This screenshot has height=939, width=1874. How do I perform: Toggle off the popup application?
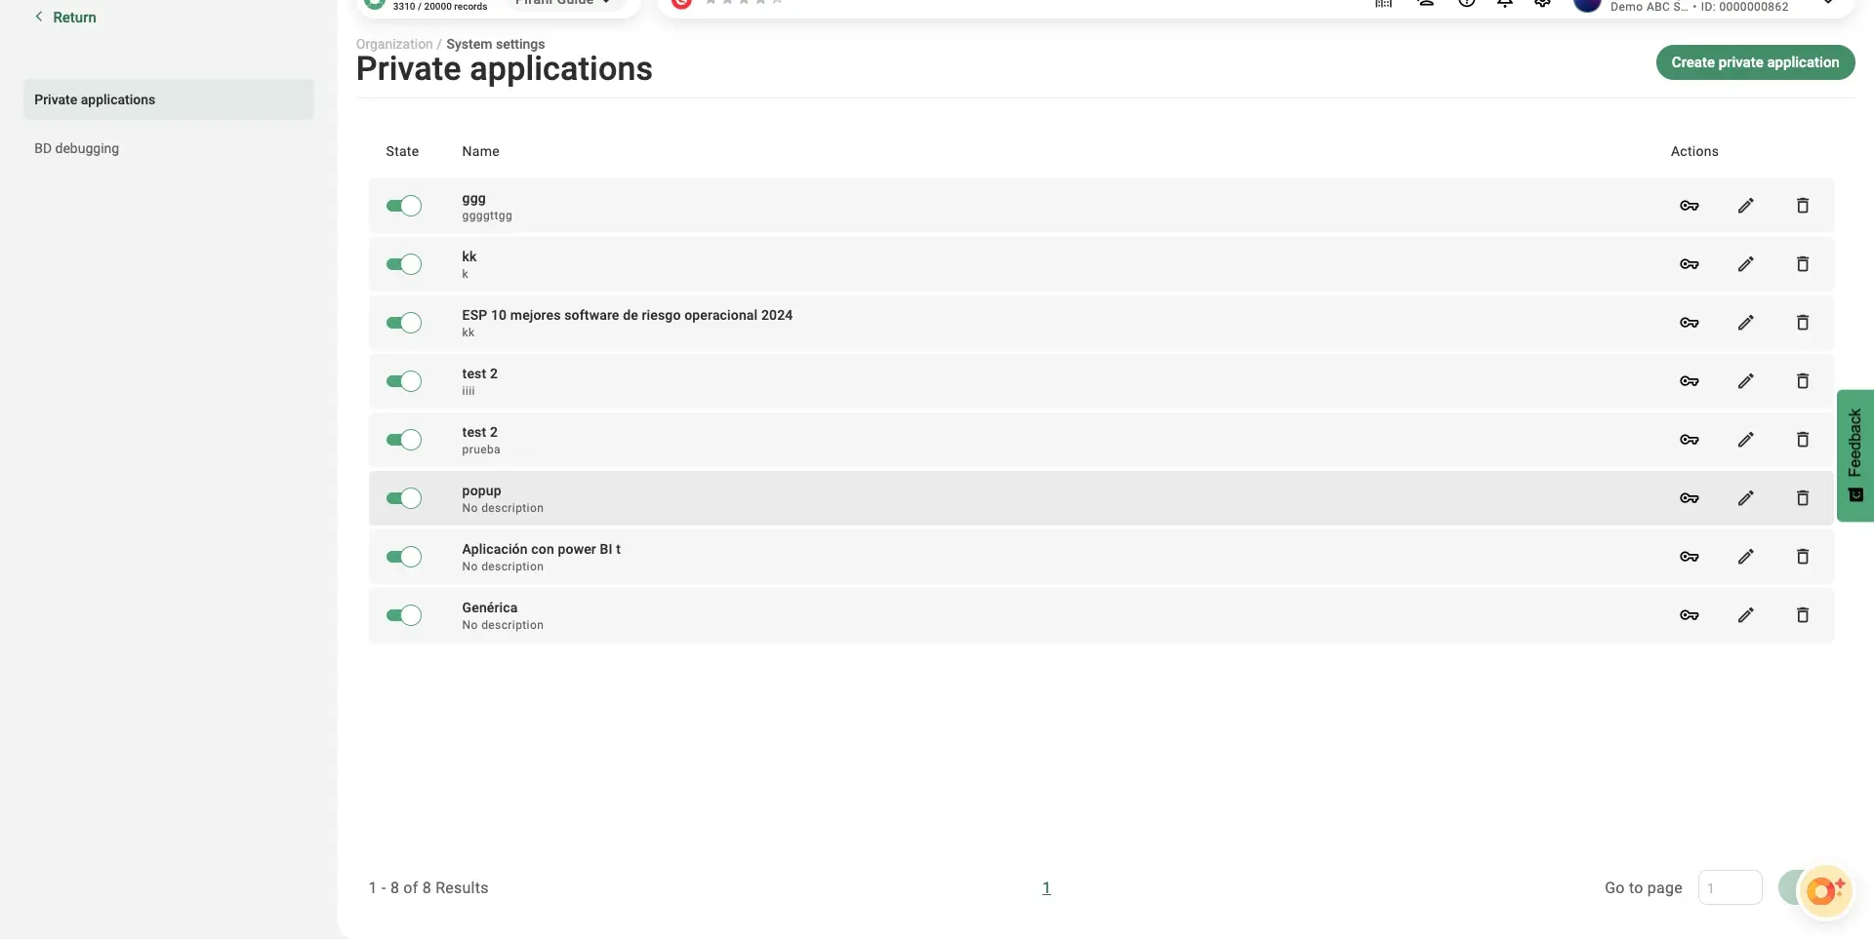click(x=403, y=498)
